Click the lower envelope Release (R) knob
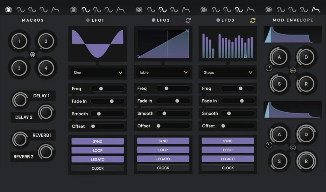Screen dimensions: 326x192 306,161
